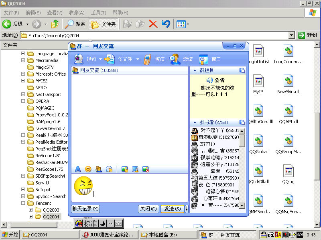Click the IME punctuation toggle
321x240 pixels.
(111, 224)
